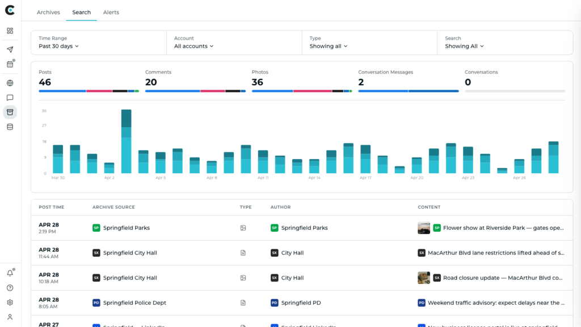Open the notifications bell icon
The image size is (581, 327).
coord(10,273)
